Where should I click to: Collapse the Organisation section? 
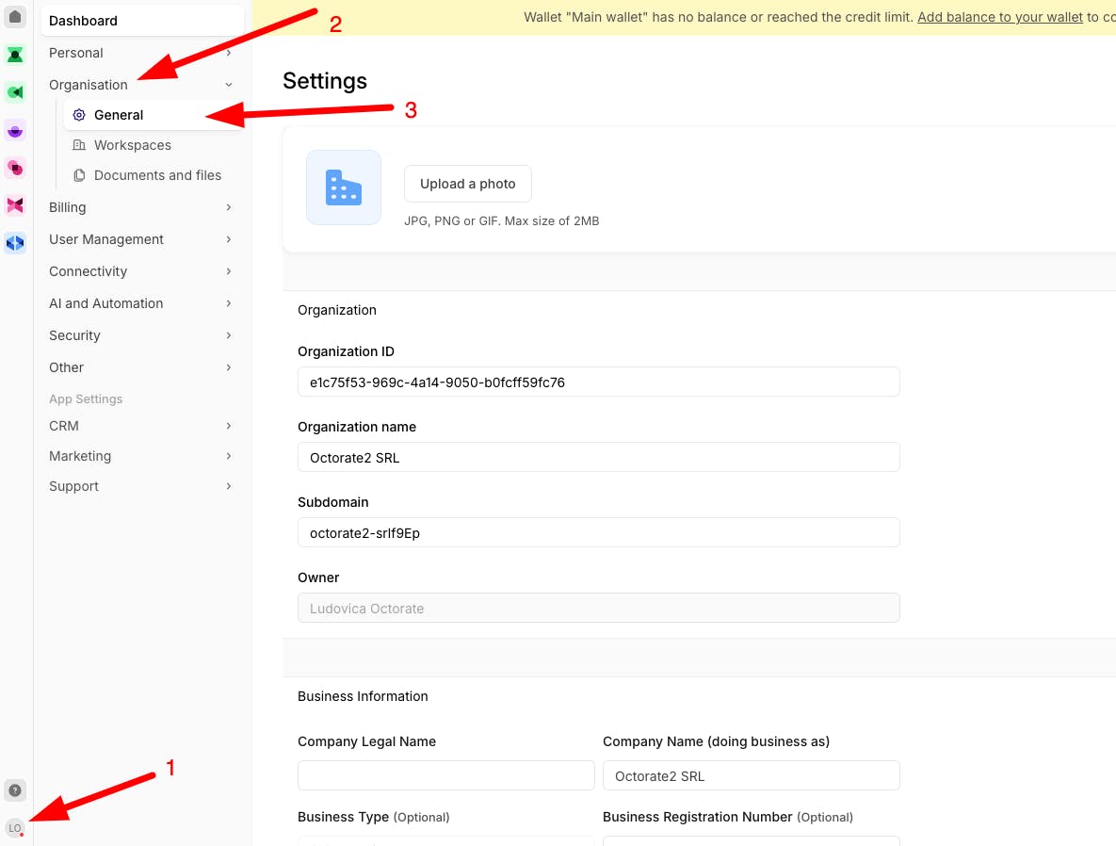point(140,85)
